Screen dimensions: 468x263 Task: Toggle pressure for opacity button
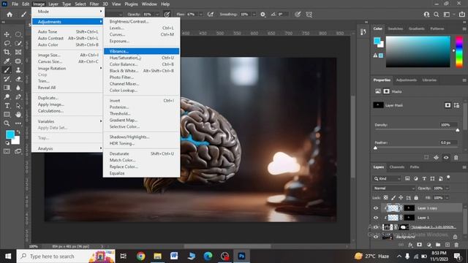[167, 15]
